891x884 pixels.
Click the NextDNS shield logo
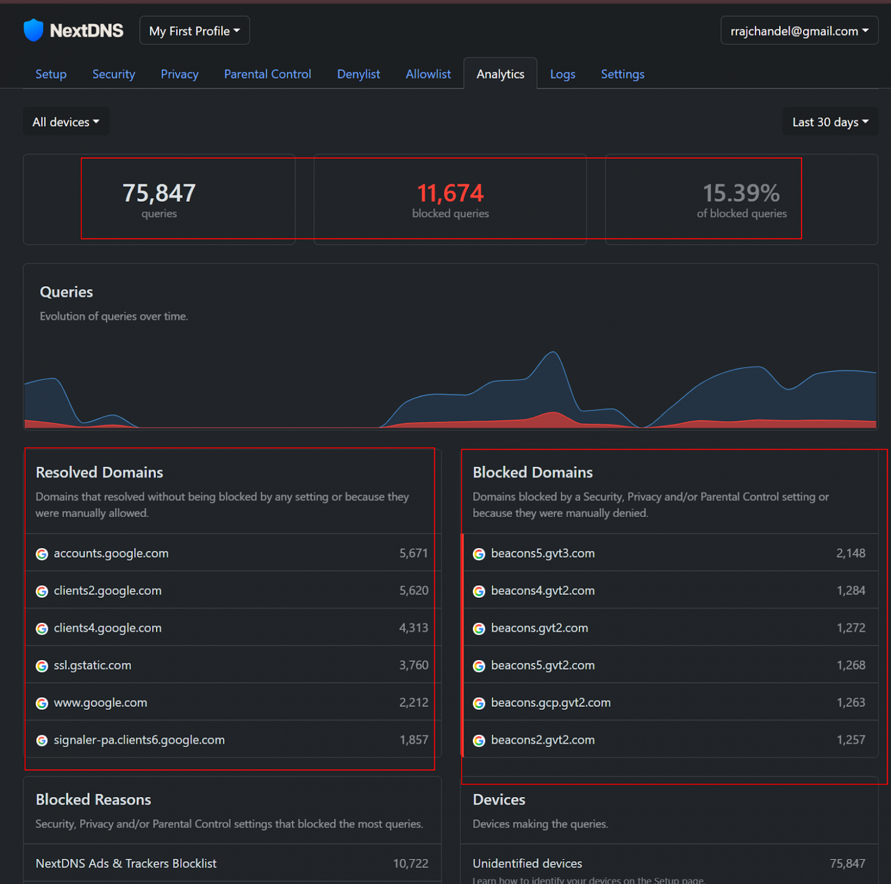click(33, 30)
